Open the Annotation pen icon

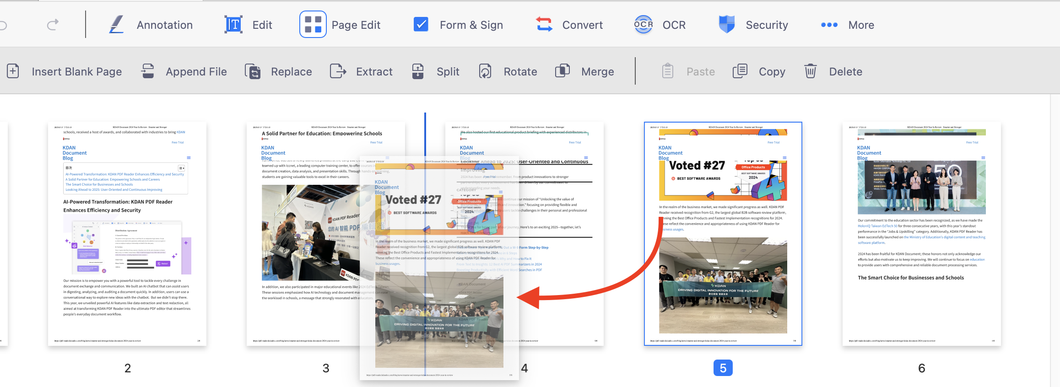[117, 25]
